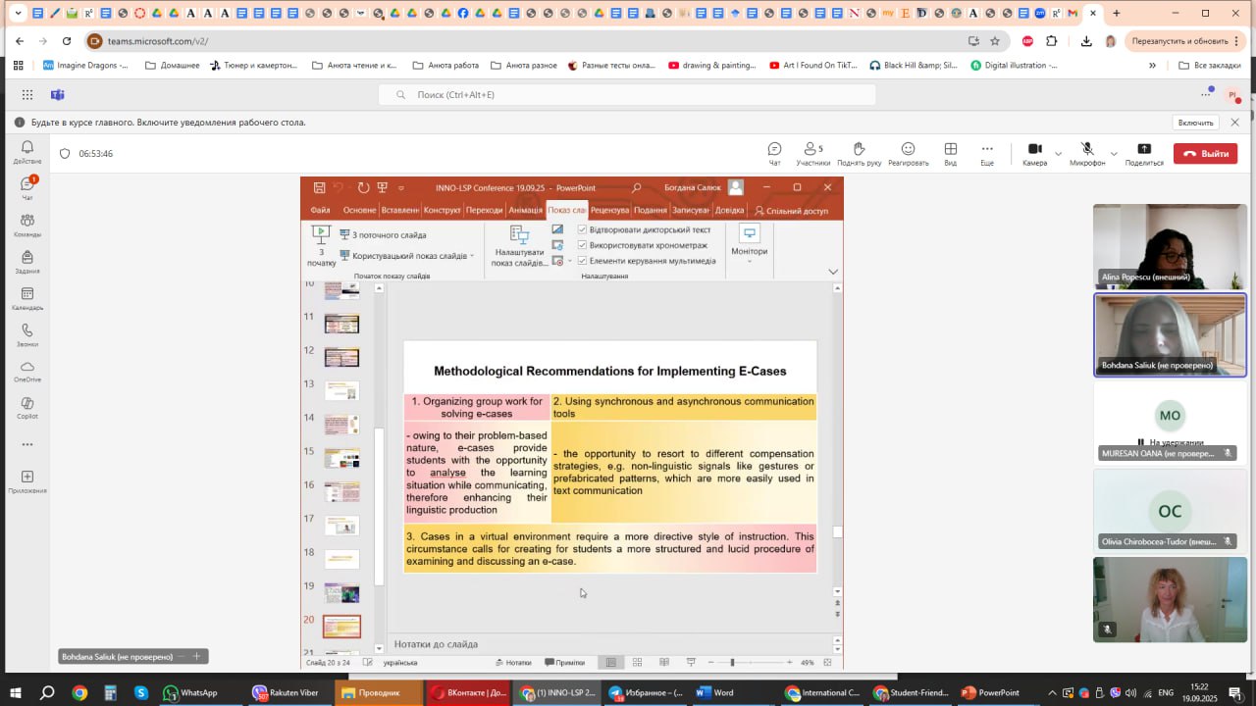
Task: Open the Apps (Приложения) sidebar item
Action: coord(27,481)
